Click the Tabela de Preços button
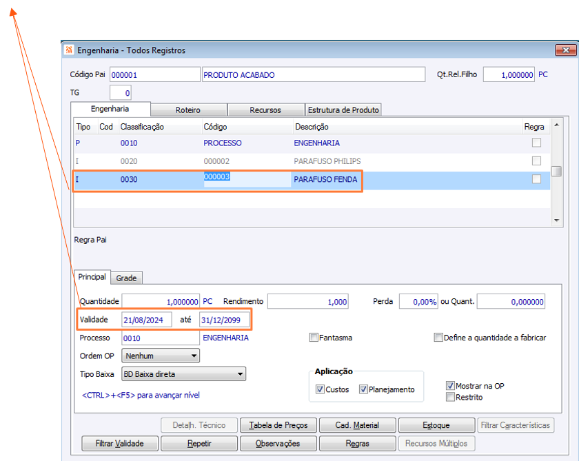The height and width of the screenshot is (461, 579). [x=278, y=425]
